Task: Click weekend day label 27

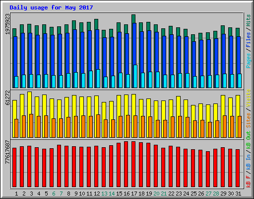Action: (x=208, y=194)
